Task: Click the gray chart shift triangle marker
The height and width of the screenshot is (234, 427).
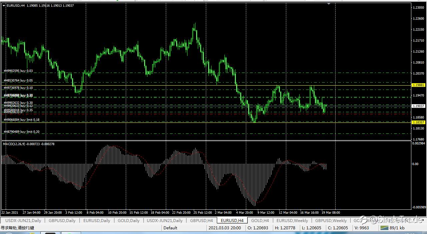Action: pos(329,4)
